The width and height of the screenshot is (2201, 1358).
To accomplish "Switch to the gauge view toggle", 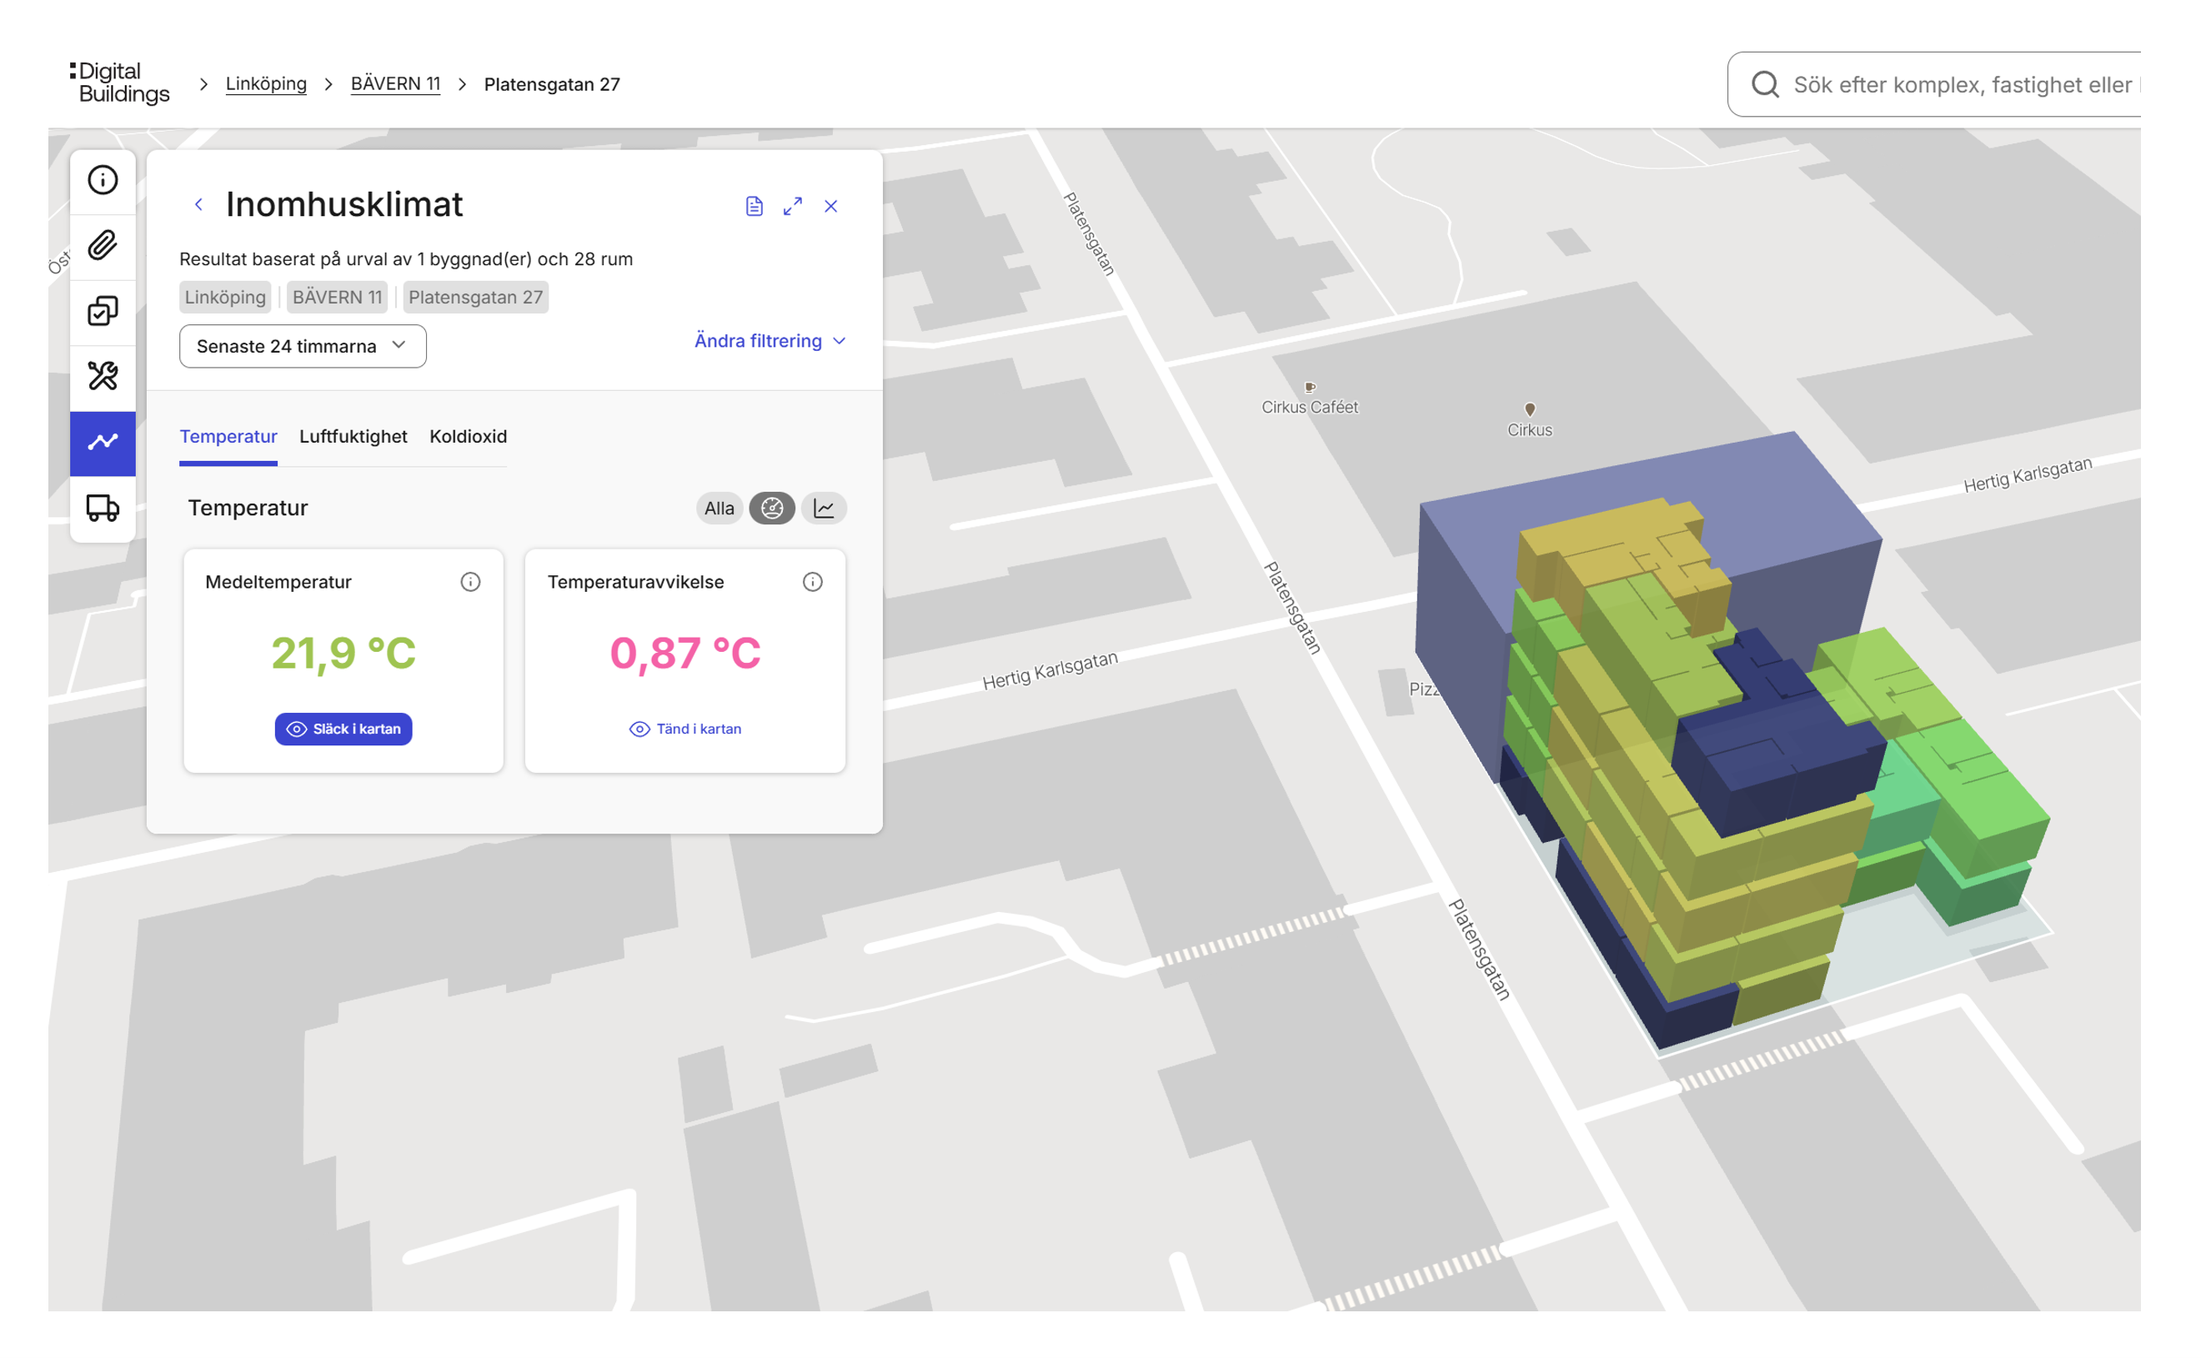I will point(771,509).
